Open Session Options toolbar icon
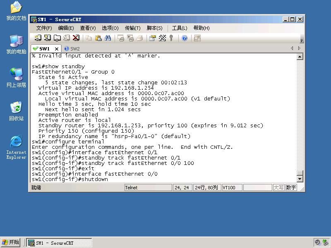The height and width of the screenshot is (248, 331). coord(152,38)
